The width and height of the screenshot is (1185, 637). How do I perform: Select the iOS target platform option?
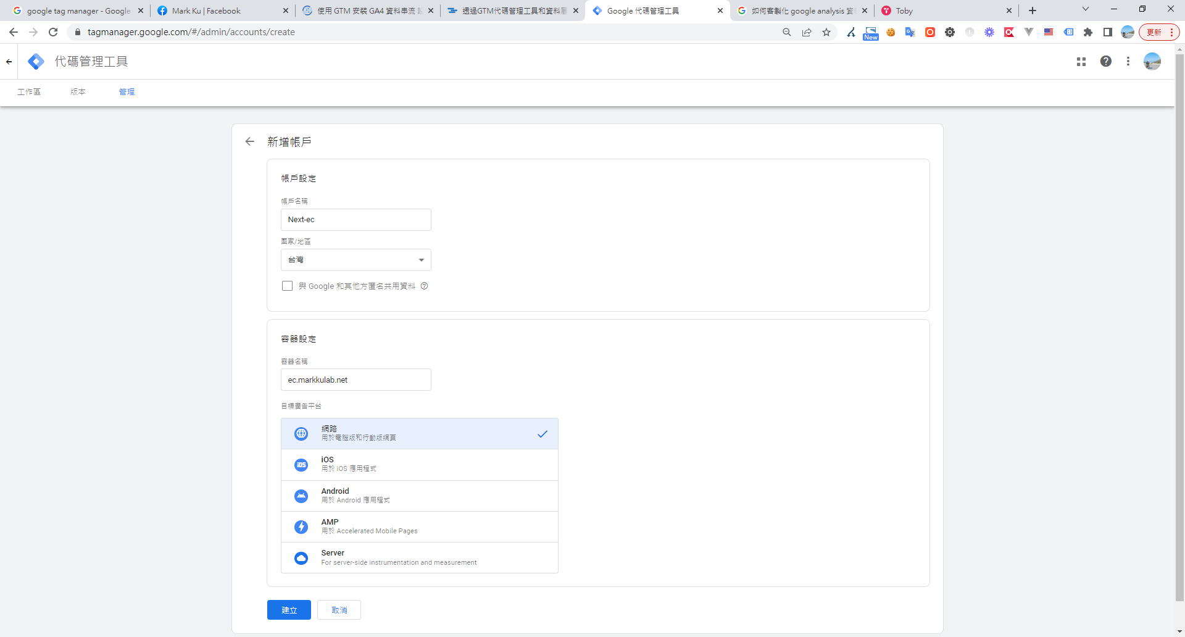(x=419, y=465)
